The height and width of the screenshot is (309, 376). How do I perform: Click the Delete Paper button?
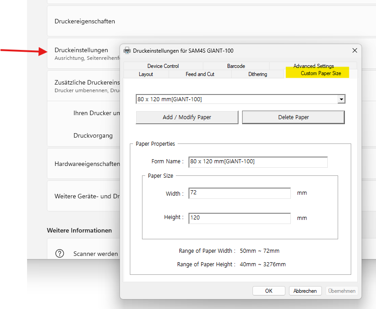[293, 117]
